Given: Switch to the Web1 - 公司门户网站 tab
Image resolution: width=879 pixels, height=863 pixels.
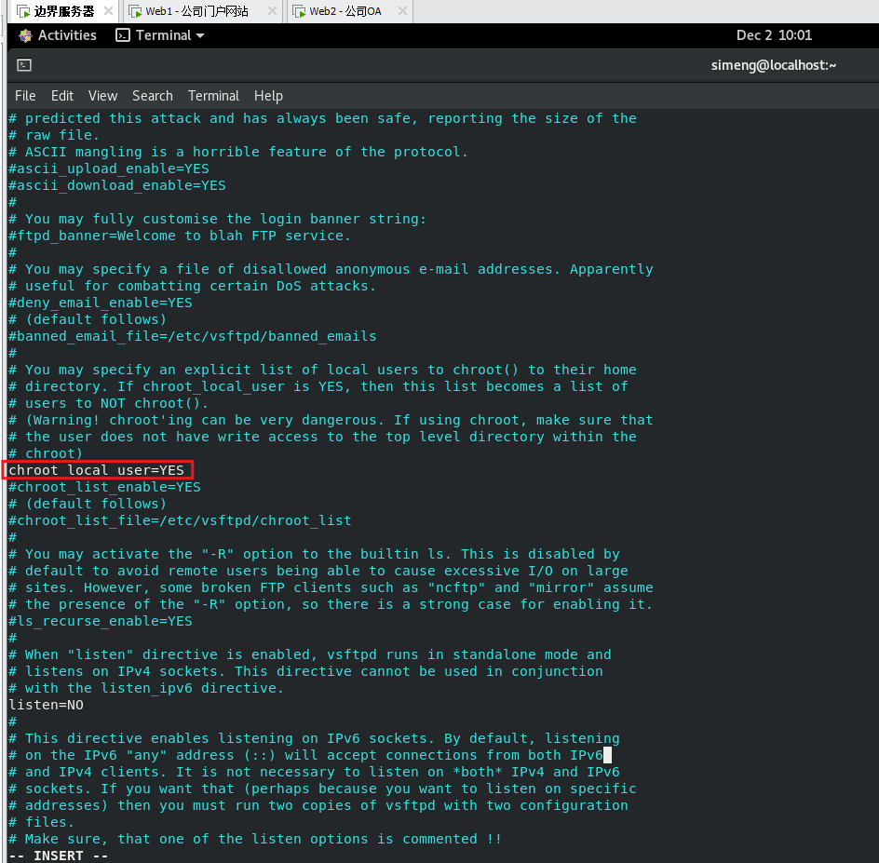Looking at the screenshot, I should [196, 11].
